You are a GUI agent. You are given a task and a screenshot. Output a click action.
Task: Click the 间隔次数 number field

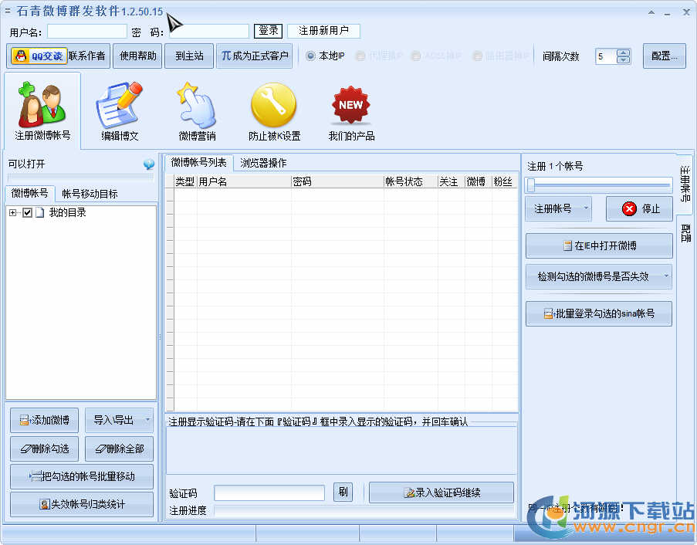607,56
